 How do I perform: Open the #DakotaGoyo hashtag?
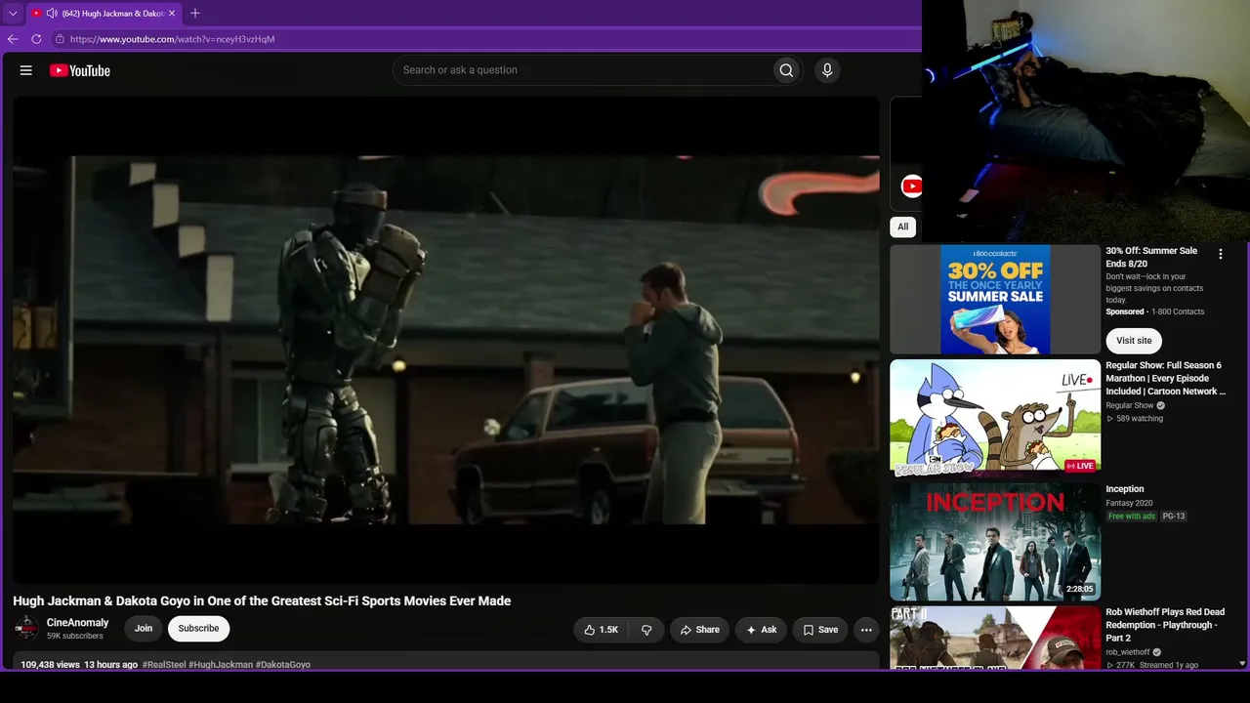tap(283, 665)
